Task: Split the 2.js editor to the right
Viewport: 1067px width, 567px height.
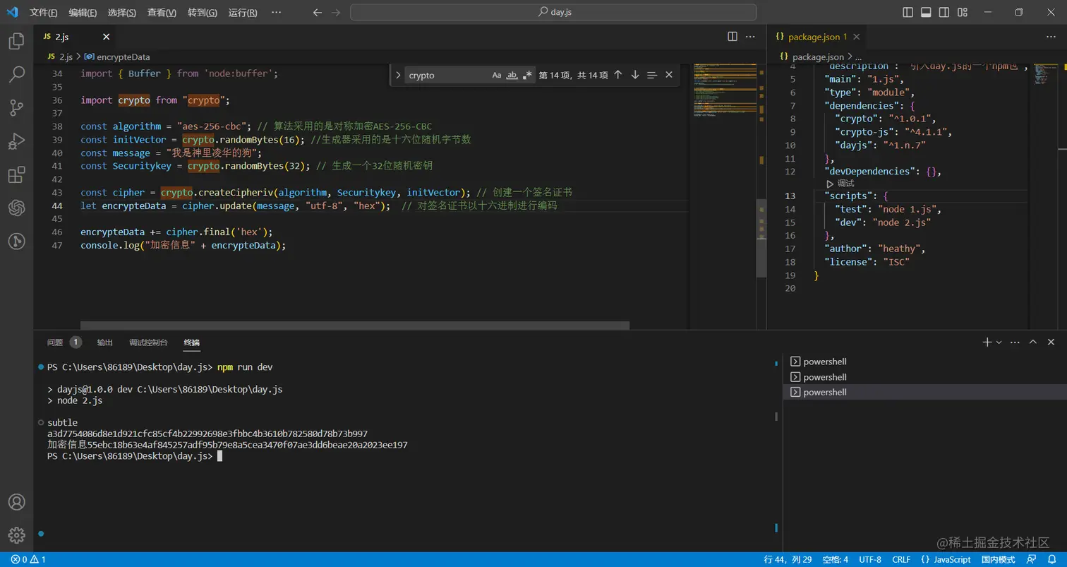Action: tap(733, 37)
